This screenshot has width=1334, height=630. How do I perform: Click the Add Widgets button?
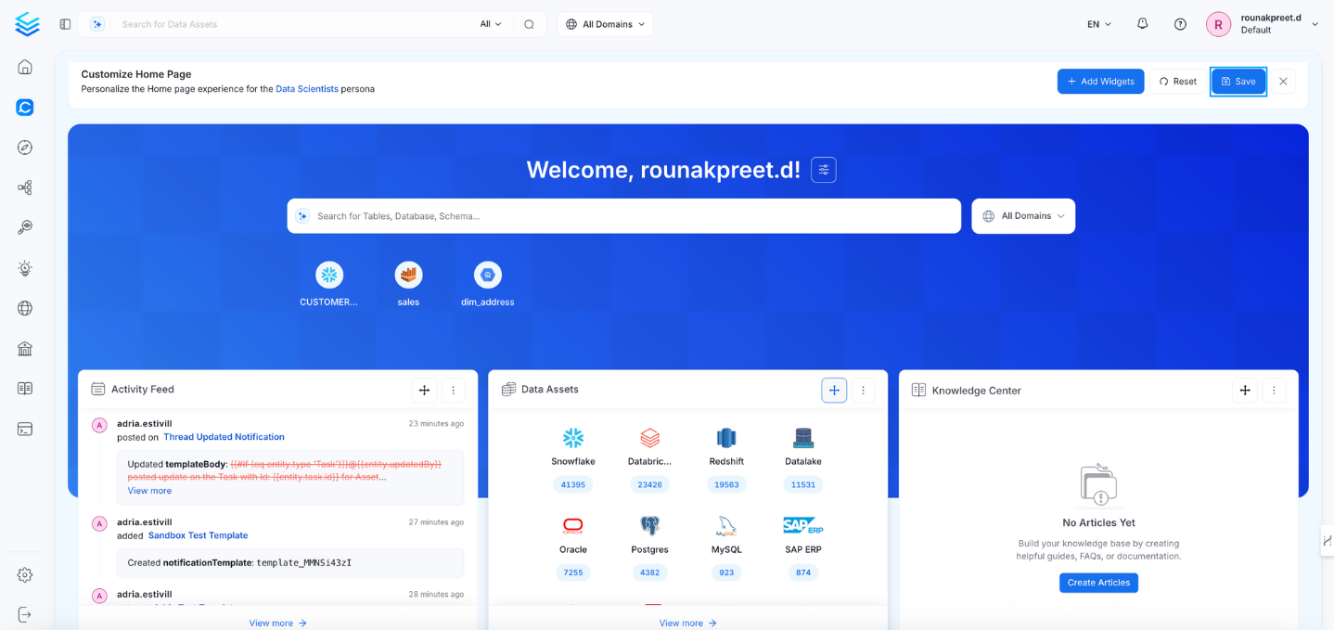point(1100,82)
